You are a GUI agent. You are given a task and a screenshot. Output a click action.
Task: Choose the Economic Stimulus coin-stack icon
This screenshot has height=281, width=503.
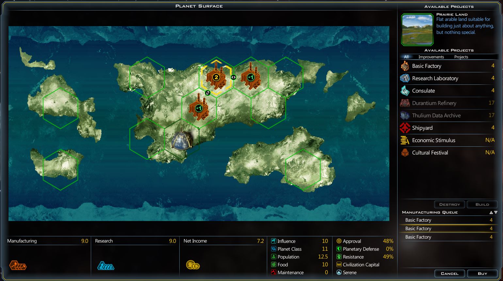click(x=405, y=140)
